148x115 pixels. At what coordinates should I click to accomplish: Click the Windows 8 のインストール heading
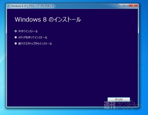[x=48, y=19]
